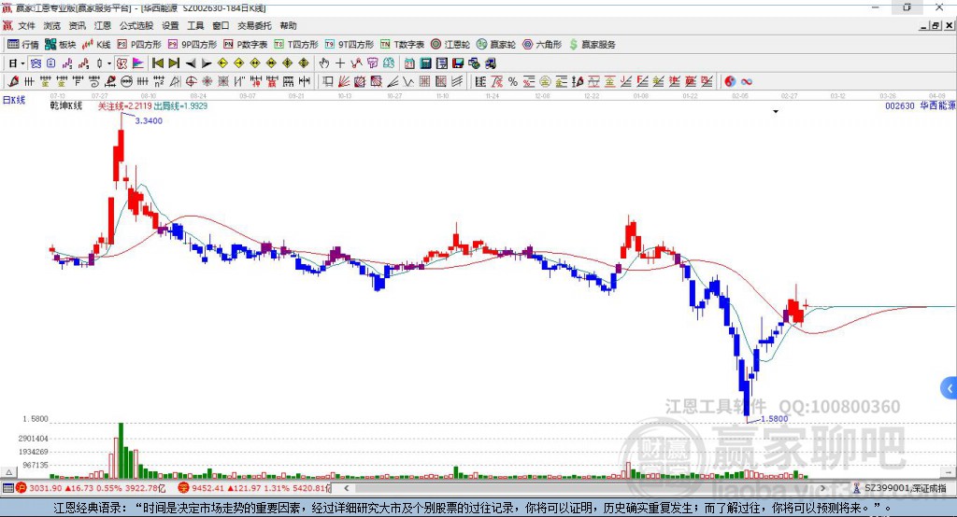Open the 公式选股 menu
This screenshot has height=517, width=957.
tap(136, 25)
